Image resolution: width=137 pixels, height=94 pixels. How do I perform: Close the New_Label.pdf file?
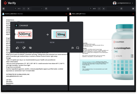tap(133, 14)
